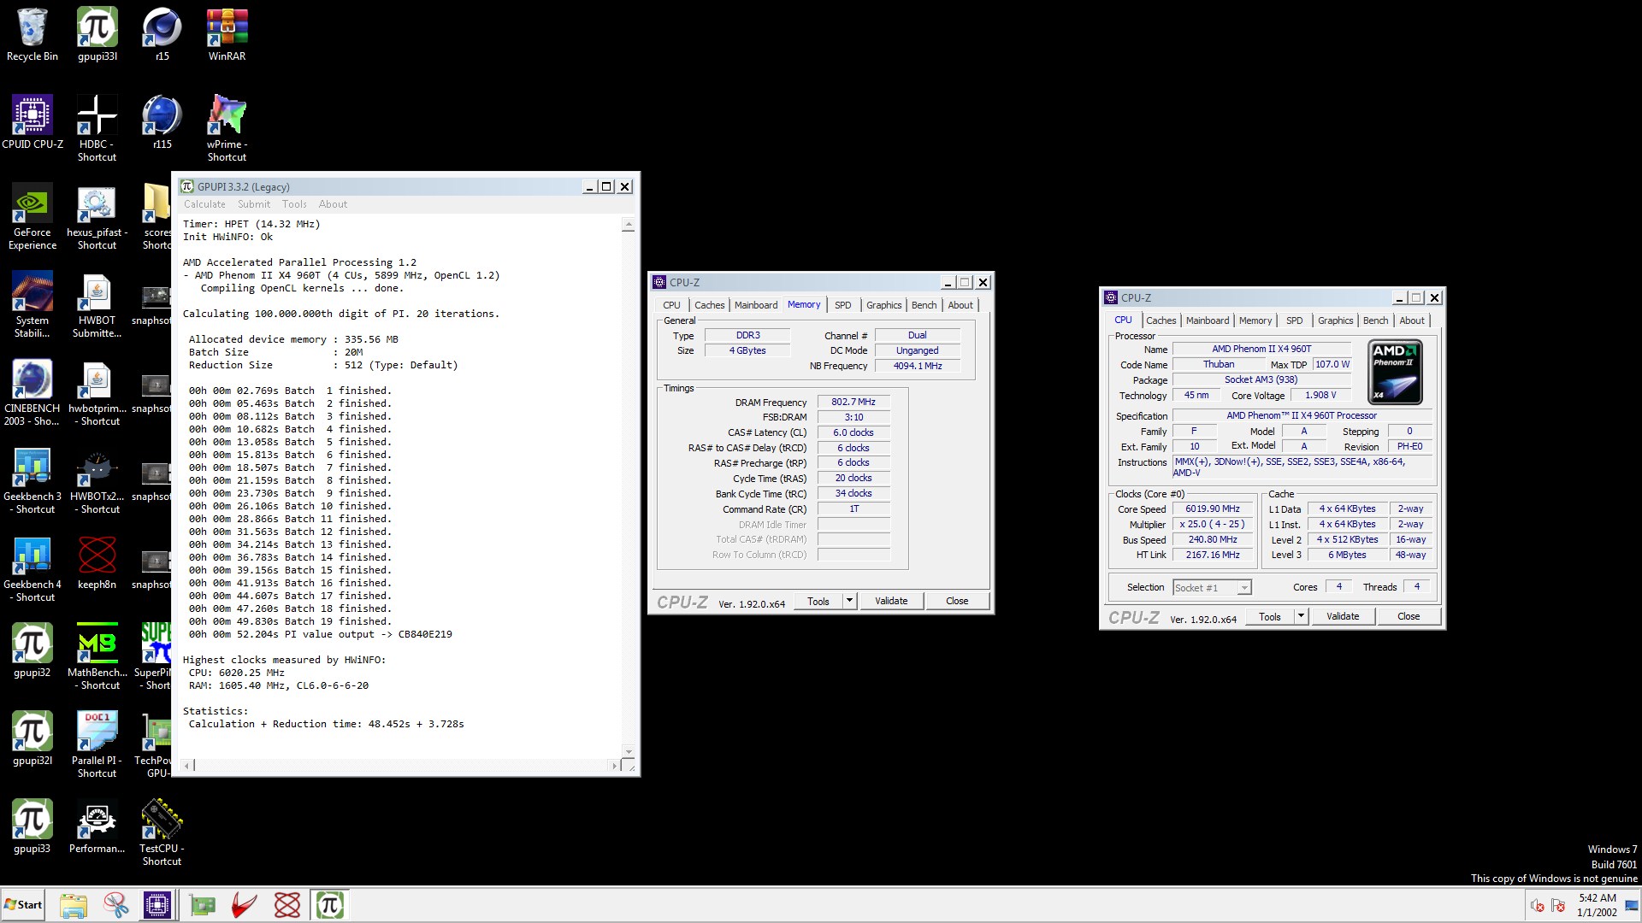Launch the Snipping Tool taskbar icon
The height and width of the screenshot is (923, 1642).
(x=115, y=905)
